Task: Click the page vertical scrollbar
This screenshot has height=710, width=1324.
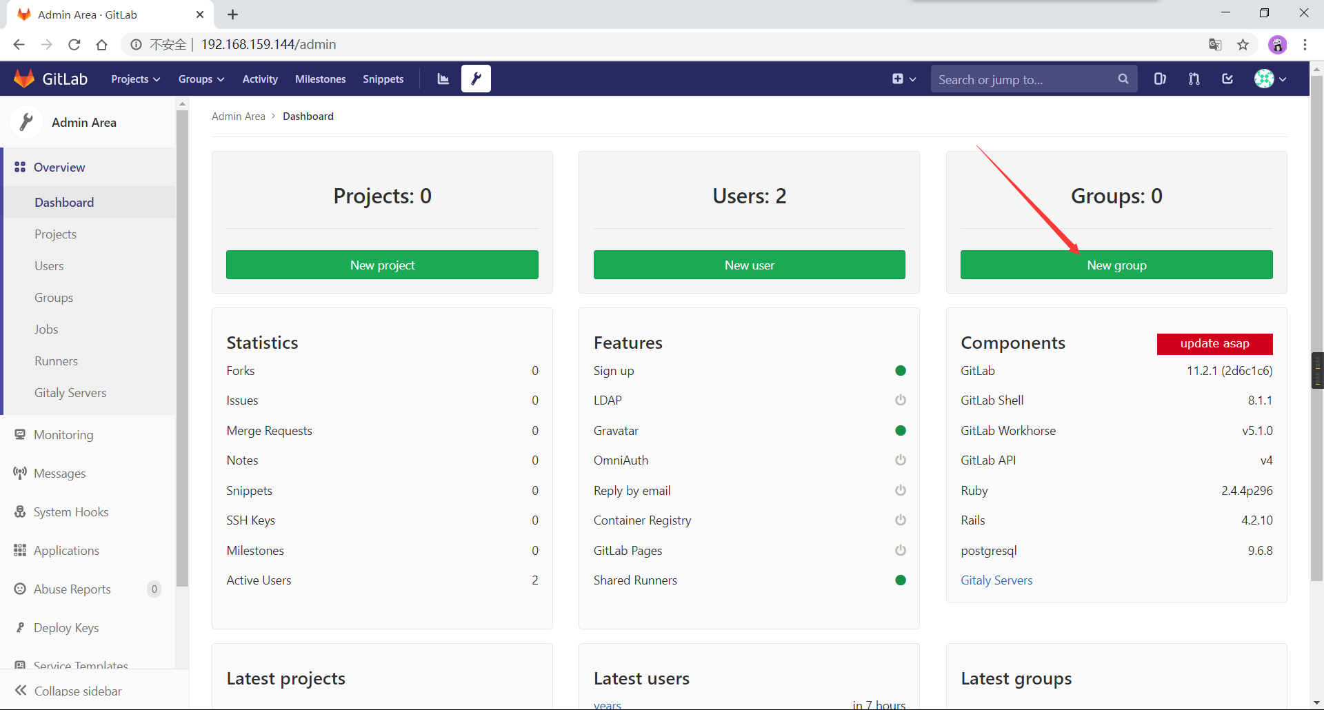Action: [1316, 327]
